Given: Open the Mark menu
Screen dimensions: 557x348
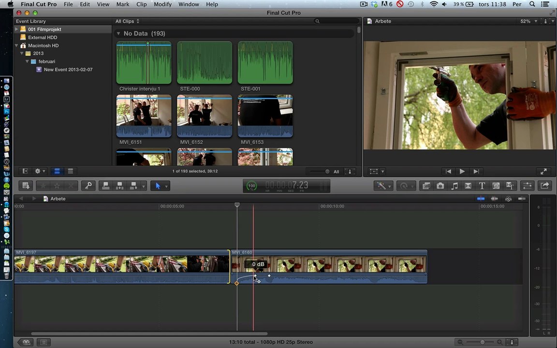Looking at the screenshot, I should (122, 4).
